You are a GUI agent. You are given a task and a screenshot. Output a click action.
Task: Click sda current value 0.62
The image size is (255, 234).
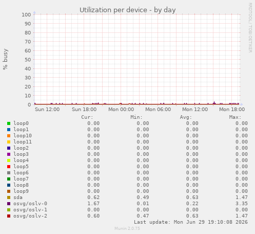tap(93, 197)
